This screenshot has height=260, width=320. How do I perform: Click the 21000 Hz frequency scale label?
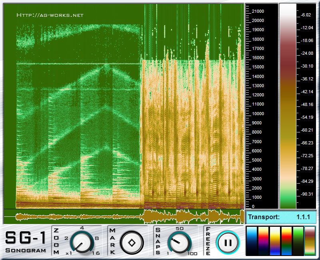[259, 11]
